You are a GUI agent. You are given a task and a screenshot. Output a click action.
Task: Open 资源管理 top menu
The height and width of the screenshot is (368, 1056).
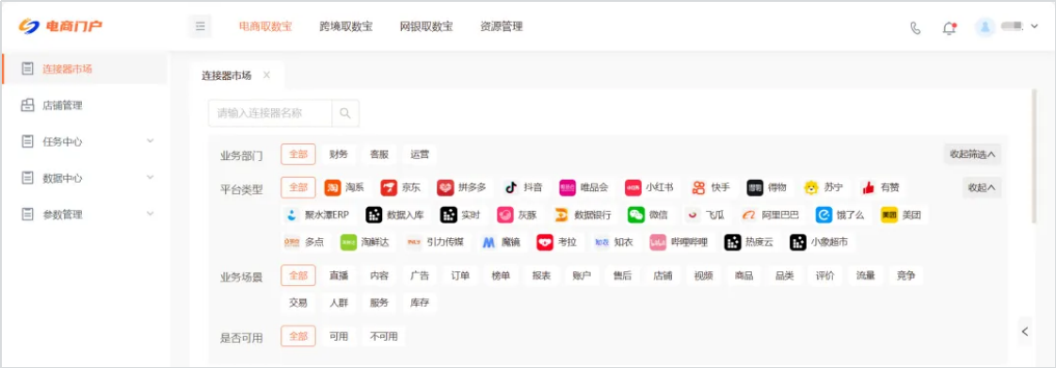pos(501,27)
